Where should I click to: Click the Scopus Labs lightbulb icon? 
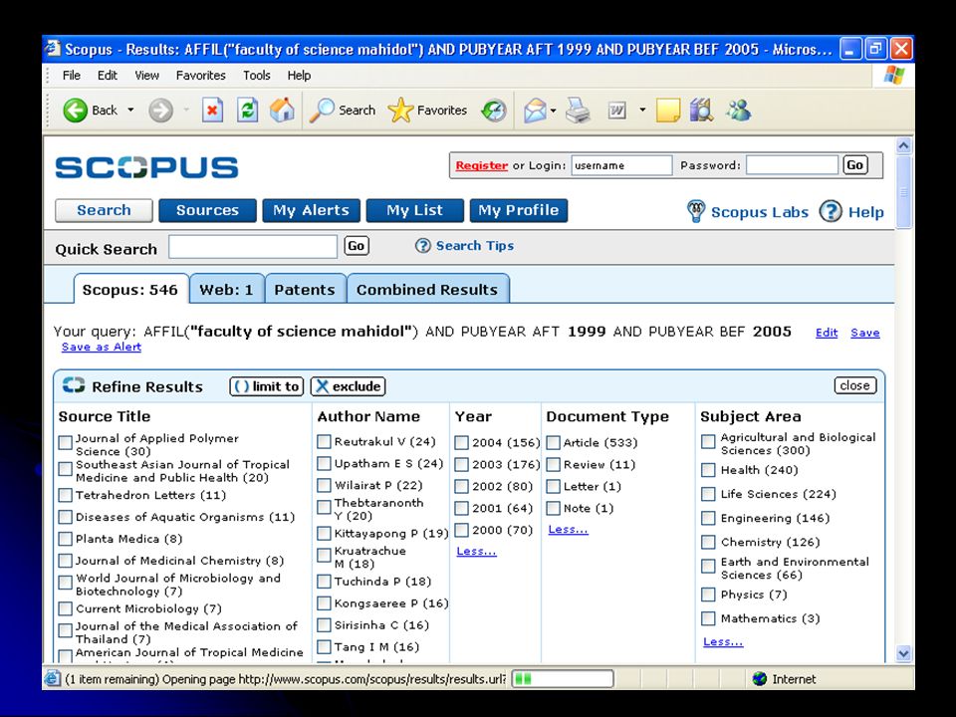coord(696,211)
